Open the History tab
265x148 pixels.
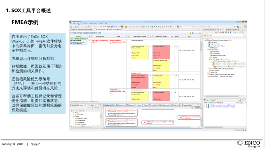pos(138,105)
